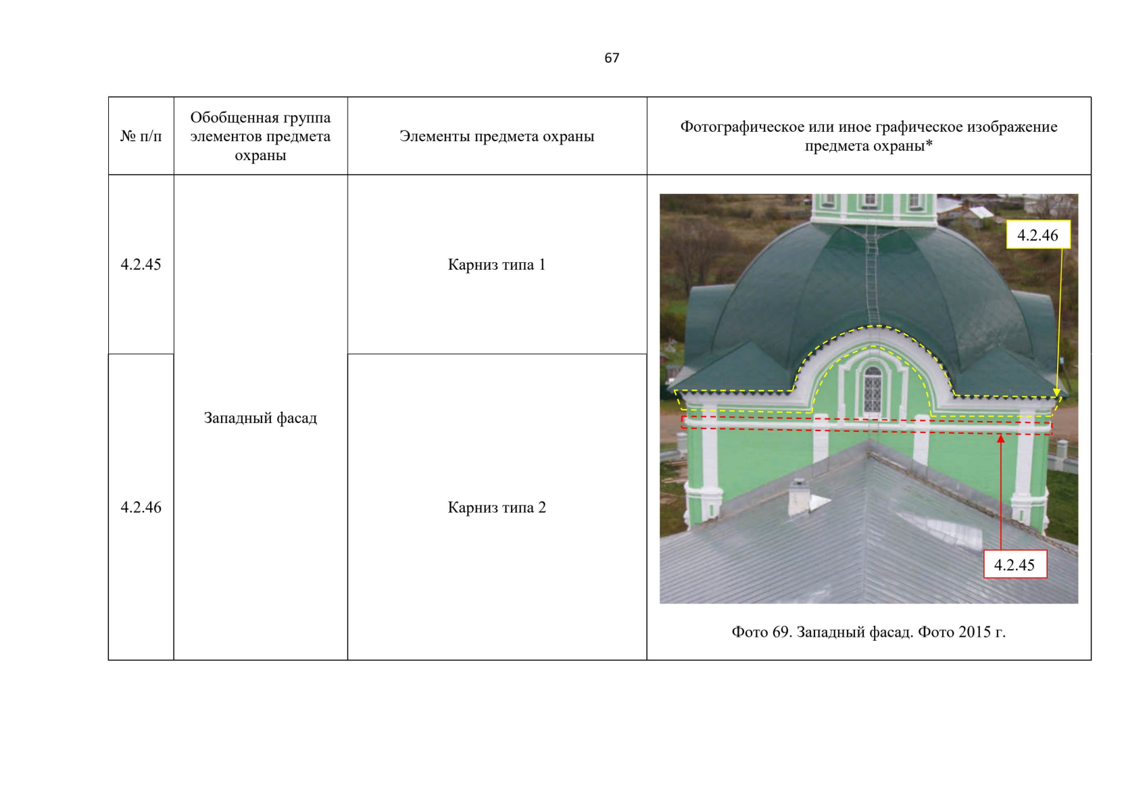Click the "№ п/п" column header
Viewport: 1147px width, 811px height.
tap(141, 137)
